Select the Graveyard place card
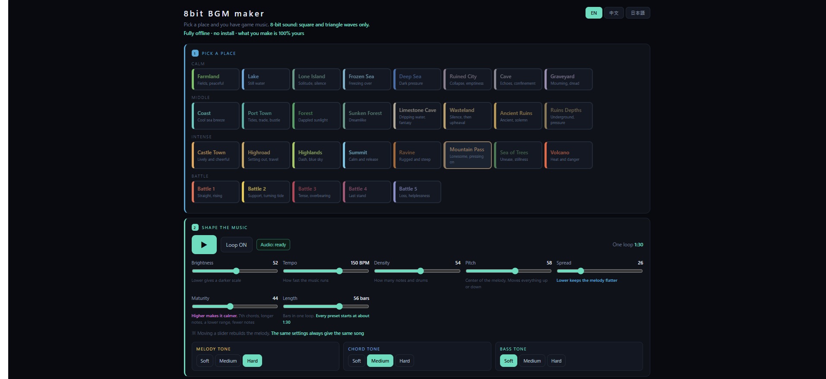The image size is (826, 379). (568, 80)
